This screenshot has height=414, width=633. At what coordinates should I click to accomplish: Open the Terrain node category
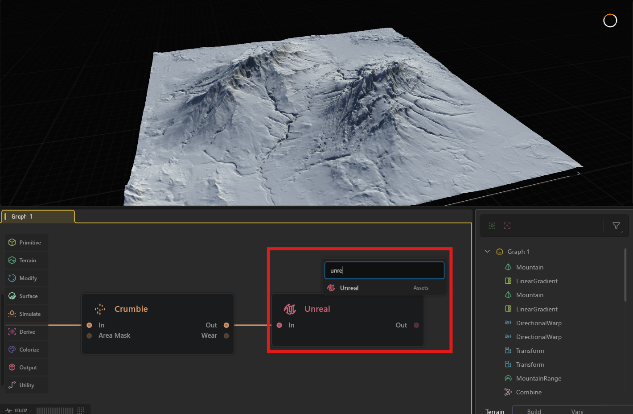tap(27, 261)
